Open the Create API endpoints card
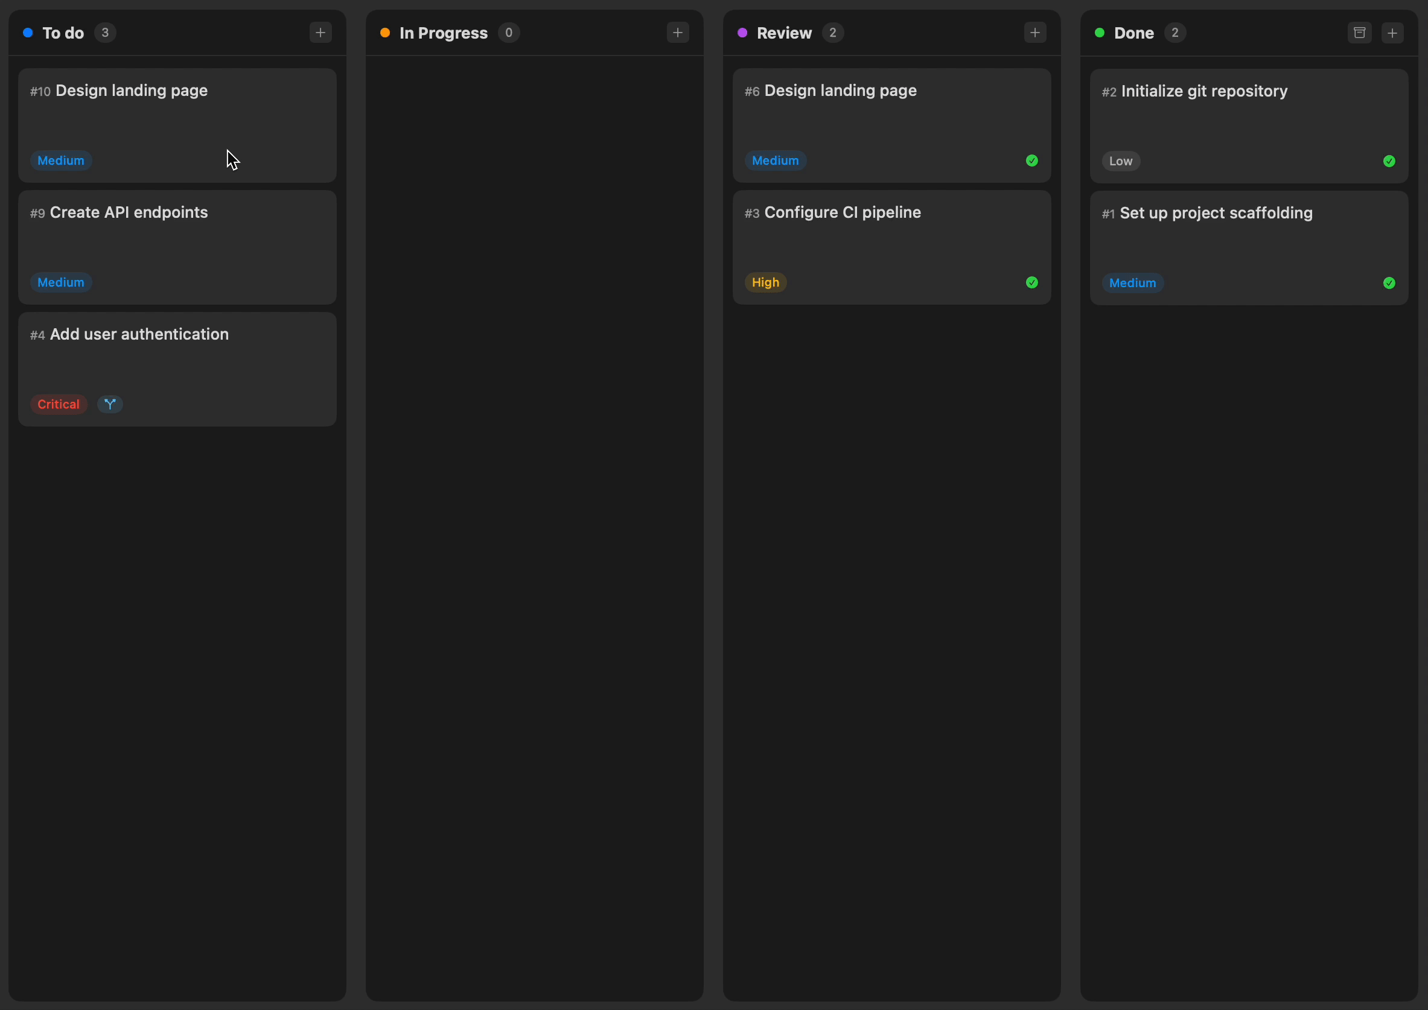This screenshot has height=1010, width=1428. coord(177,247)
